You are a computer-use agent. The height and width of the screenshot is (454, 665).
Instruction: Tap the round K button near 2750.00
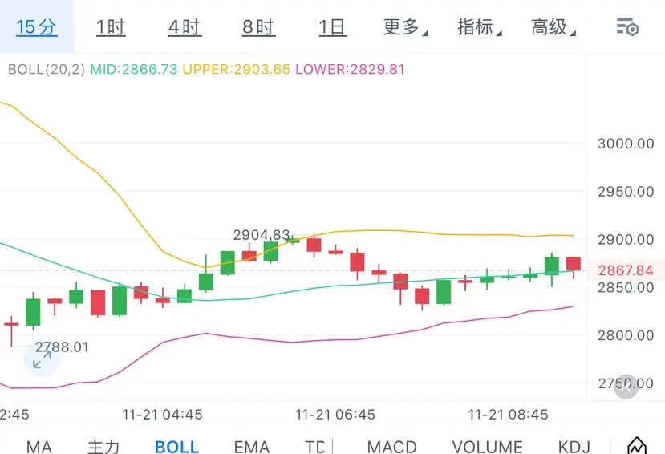(626, 387)
